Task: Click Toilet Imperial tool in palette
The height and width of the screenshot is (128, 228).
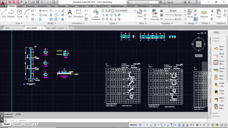Action: tap(219, 85)
